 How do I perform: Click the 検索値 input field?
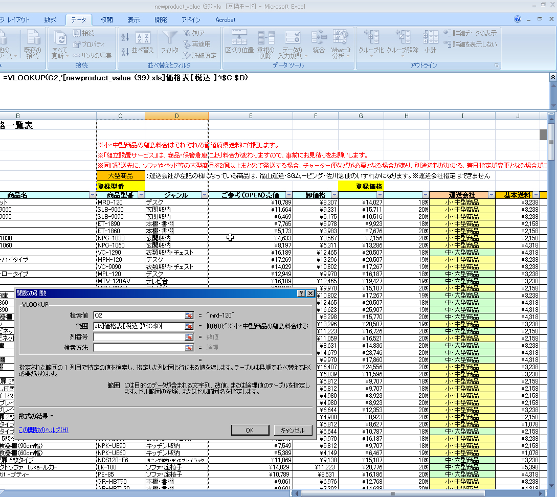click(139, 315)
